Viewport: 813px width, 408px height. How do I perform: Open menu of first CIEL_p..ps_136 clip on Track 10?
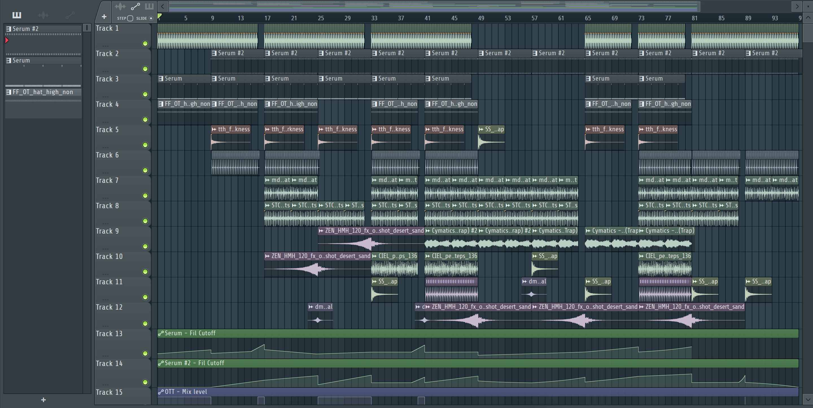coord(375,256)
